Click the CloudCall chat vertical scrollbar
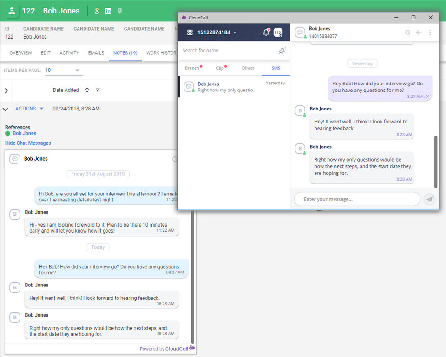Screen dimensions: 446x357 tap(435, 162)
